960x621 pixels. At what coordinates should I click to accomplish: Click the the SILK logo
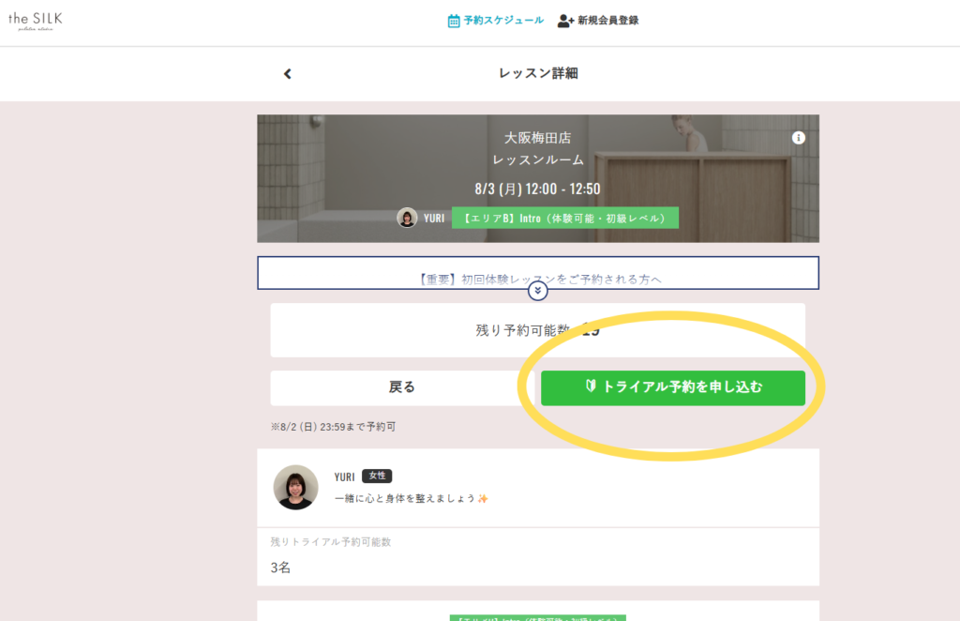pos(35,21)
